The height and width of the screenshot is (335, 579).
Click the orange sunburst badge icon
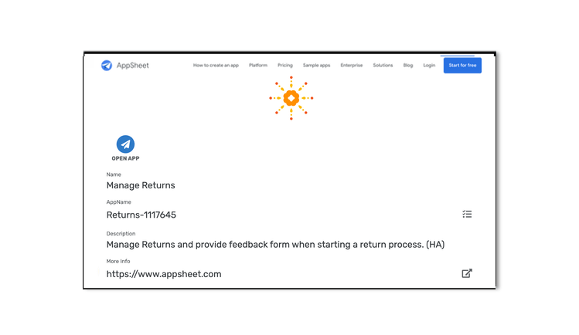click(x=291, y=98)
